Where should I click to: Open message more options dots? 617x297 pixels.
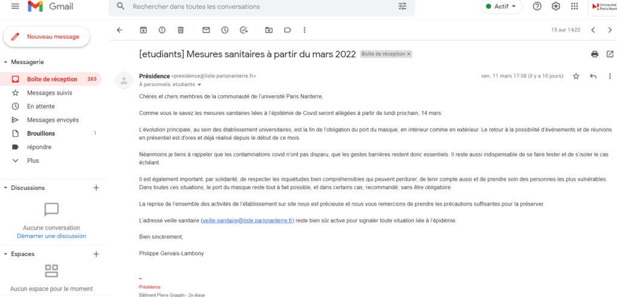pyautogui.click(x=610, y=77)
